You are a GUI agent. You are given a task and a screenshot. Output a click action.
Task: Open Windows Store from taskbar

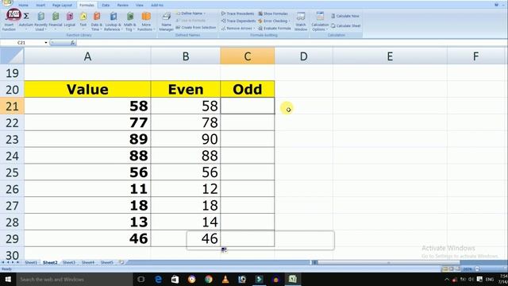tap(175, 279)
